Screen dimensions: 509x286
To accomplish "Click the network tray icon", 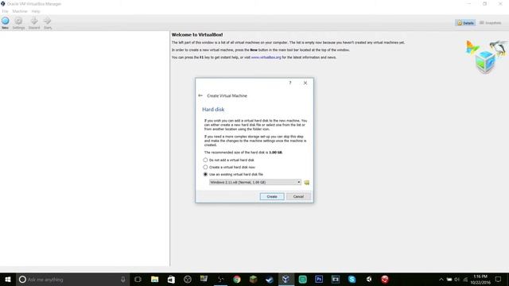I will click(x=465, y=280).
